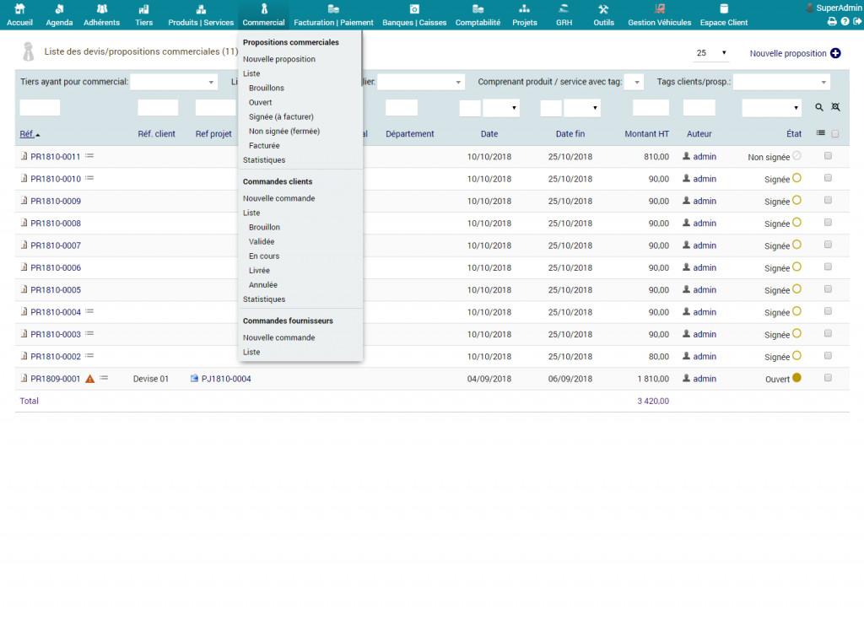Screen dimensions: 864x620
Task: Tick the checkbox for row PR1810-0011
Action: tap(828, 156)
